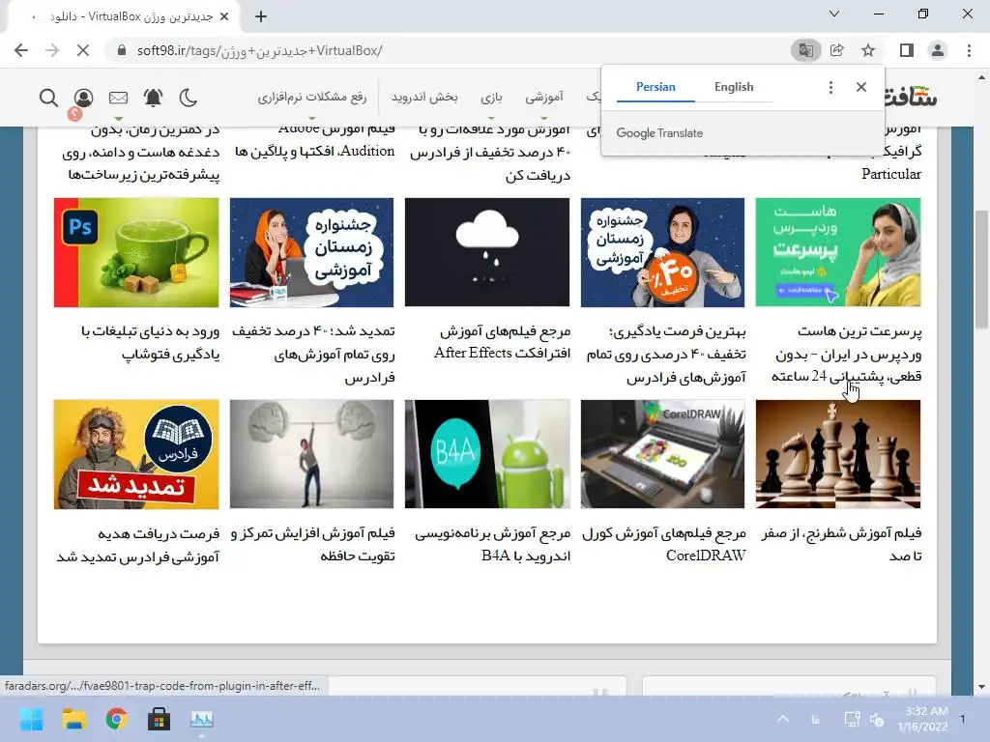
Task: Click the share page icon in address bar
Action: click(x=837, y=50)
